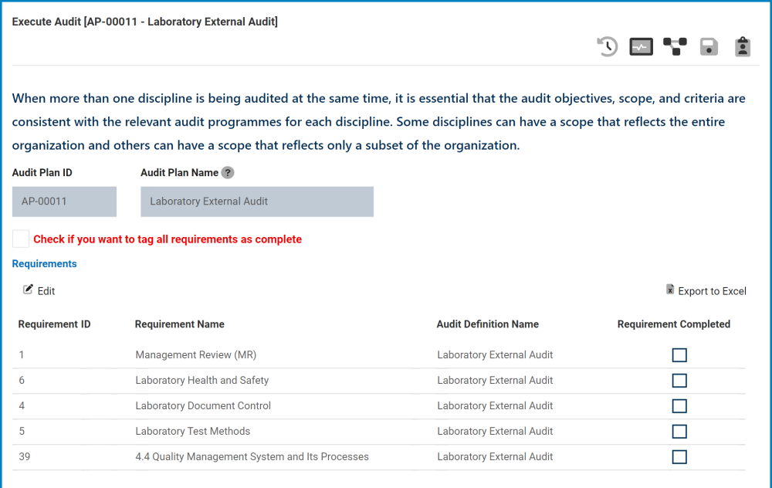Tick the Laboratory Test Methods completed checkbox

(x=679, y=432)
